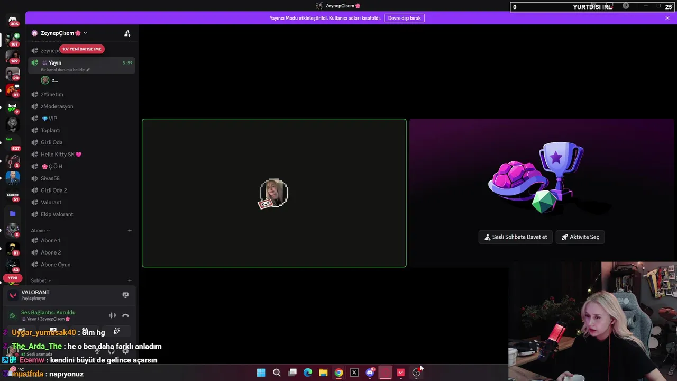Add a channel to Abone category
The width and height of the screenshot is (677, 381).
[x=130, y=230]
